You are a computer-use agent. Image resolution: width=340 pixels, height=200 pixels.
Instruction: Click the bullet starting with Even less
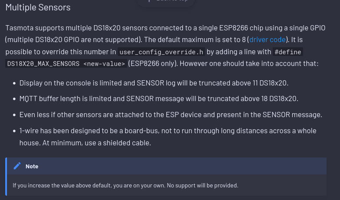coord(171,115)
